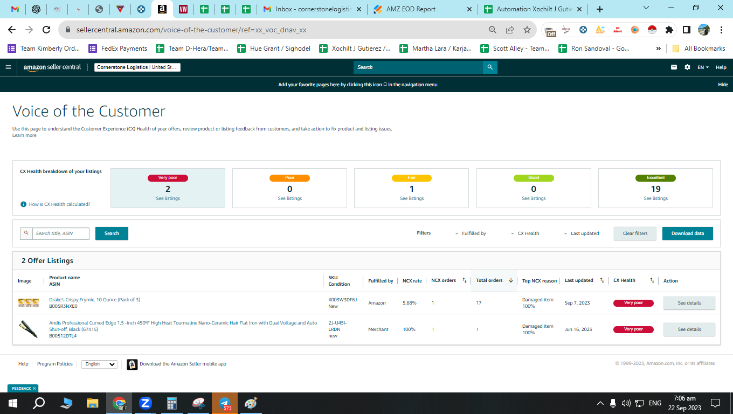The width and height of the screenshot is (733, 414).
Task: Open the Zoom app in the taskbar
Action: tap(145, 403)
